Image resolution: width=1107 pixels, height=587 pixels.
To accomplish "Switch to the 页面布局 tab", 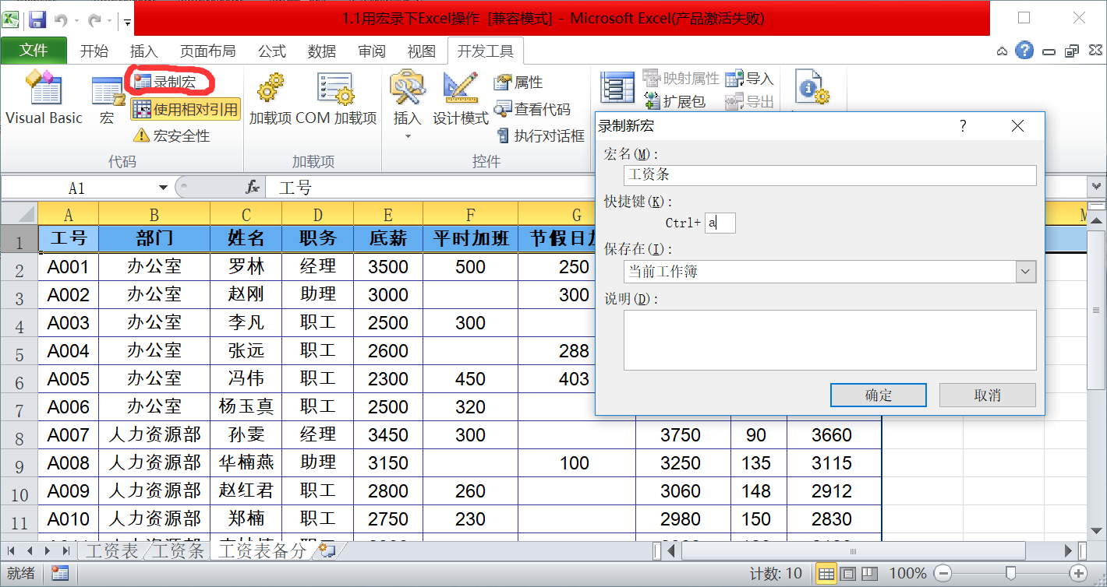I will click(x=207, y=51).
